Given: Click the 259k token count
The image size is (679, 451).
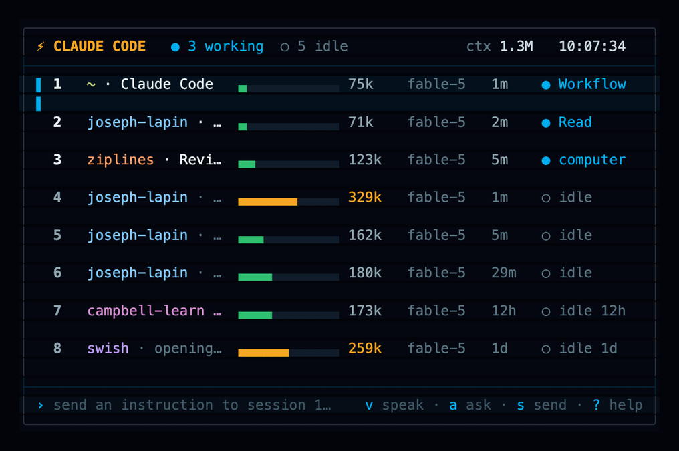Looking at the screenshot, I should pyautogui.click(x=365, y=348).
